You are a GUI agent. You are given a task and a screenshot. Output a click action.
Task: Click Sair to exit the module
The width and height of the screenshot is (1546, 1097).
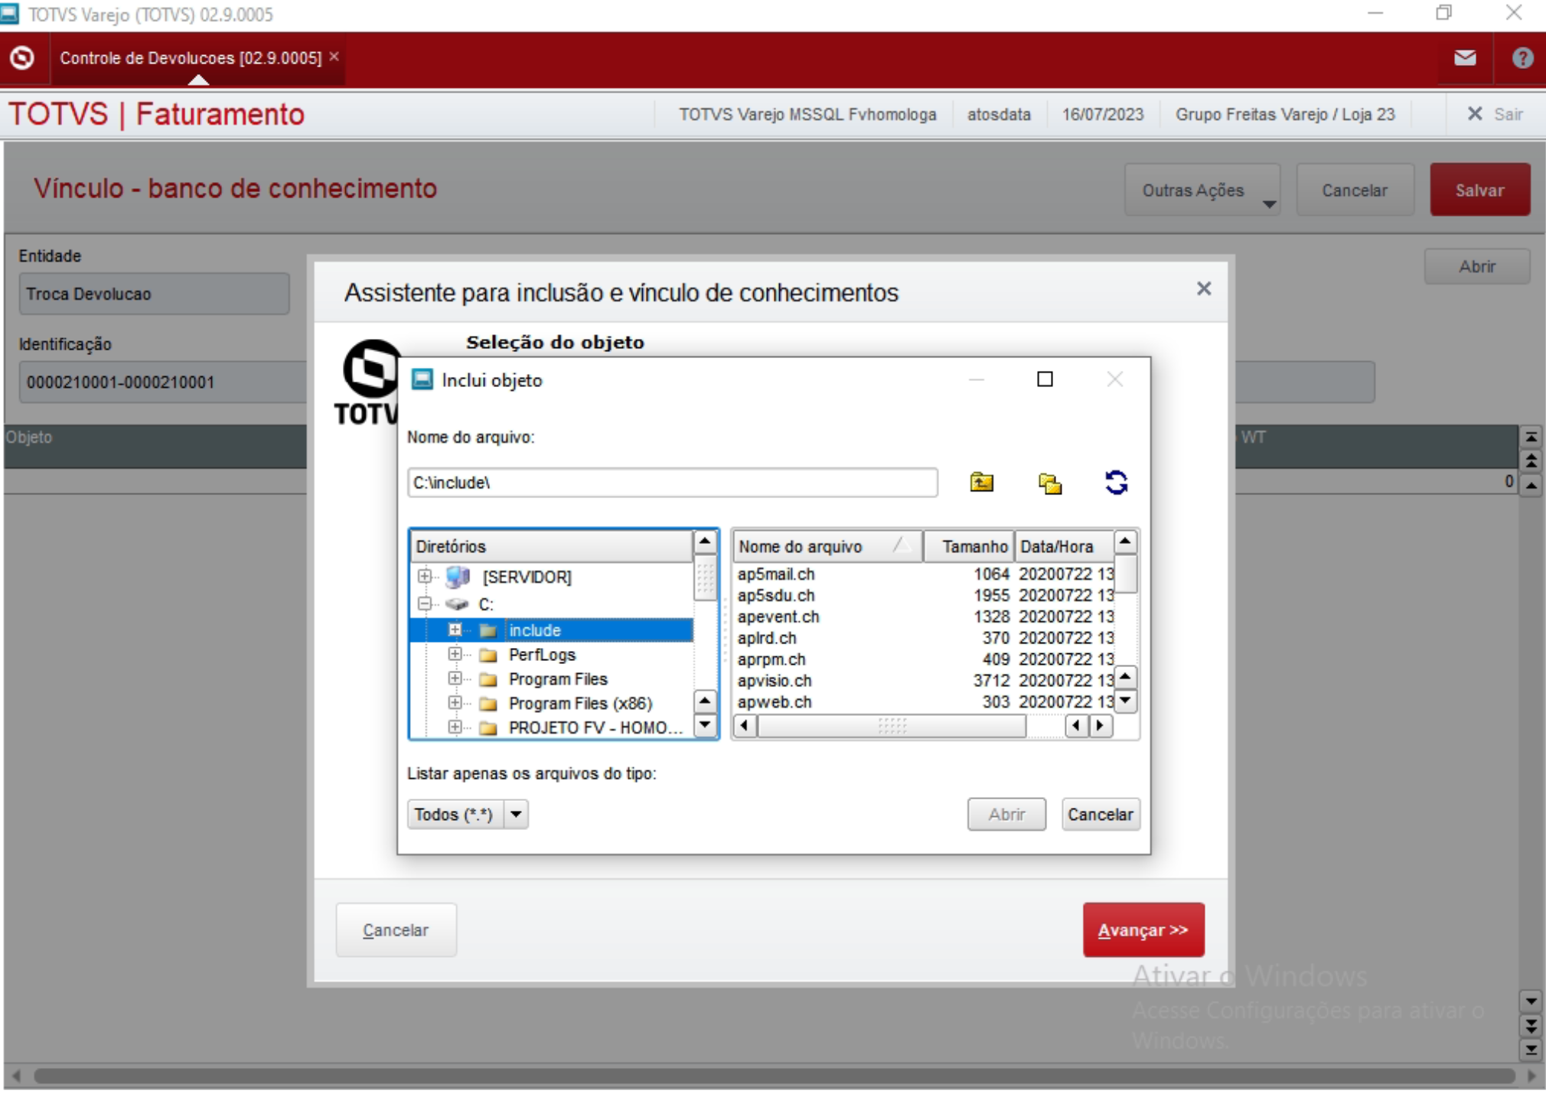click(1495, 114)
